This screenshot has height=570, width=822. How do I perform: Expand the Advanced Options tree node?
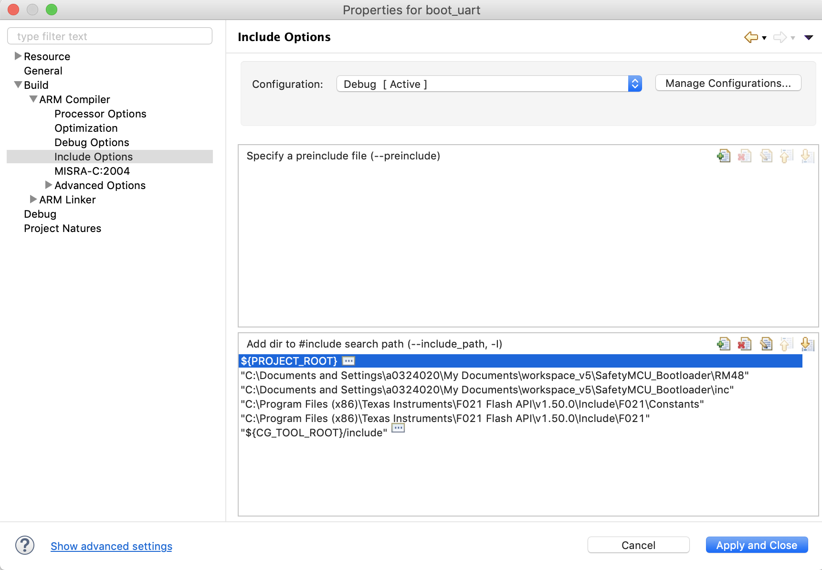[x=49, y=185]
